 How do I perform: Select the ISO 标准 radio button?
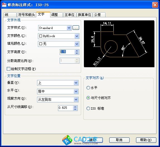click(88, 108)
